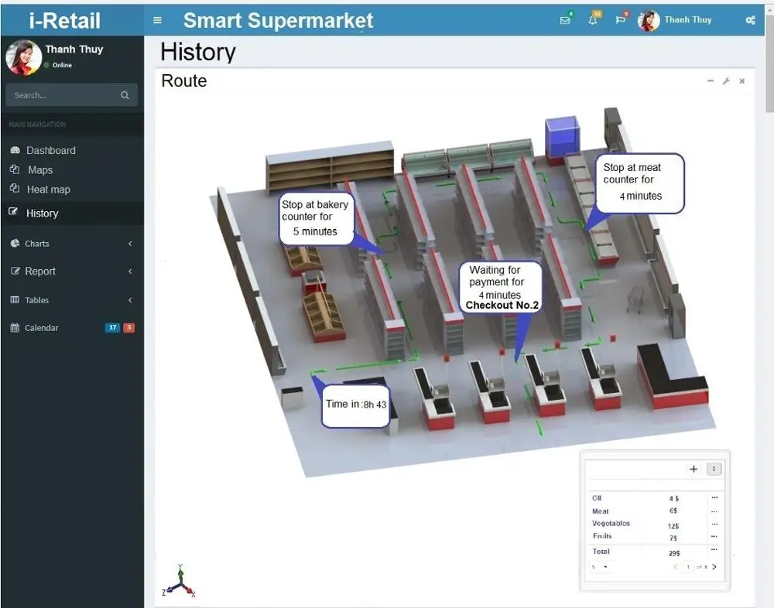Viewport: 774px width, 608px height.
Task: Click the Meat item name
Action: pyautogui.click(x=601, y=511)
